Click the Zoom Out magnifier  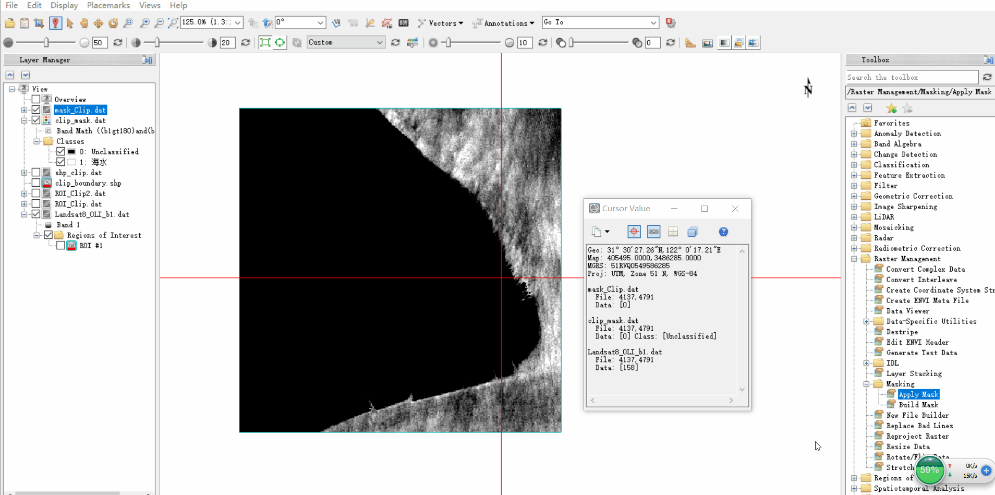coord(159,23)
